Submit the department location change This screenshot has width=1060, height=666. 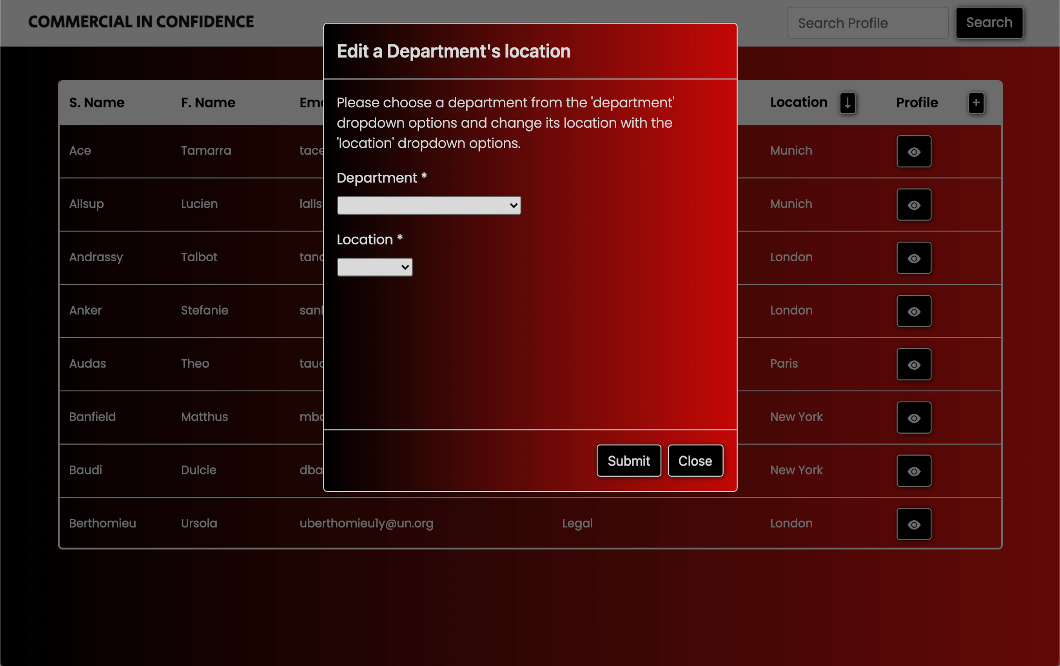click(x=629, y=461)
